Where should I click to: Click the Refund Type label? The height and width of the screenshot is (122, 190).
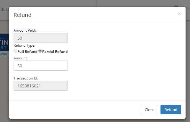pos(24,45)
